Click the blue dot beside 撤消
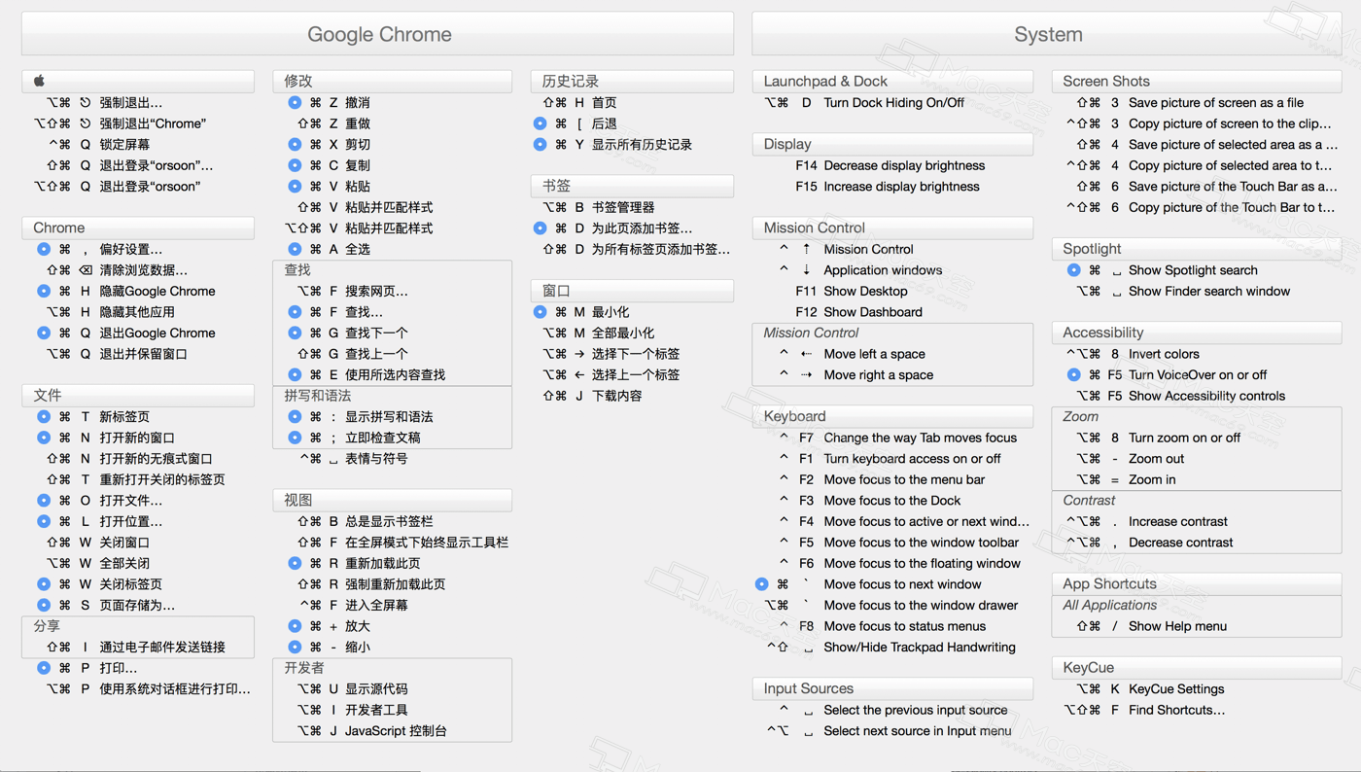 (295, 102)
